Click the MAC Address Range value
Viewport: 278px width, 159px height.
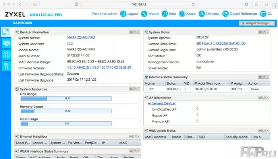point(96,61)
